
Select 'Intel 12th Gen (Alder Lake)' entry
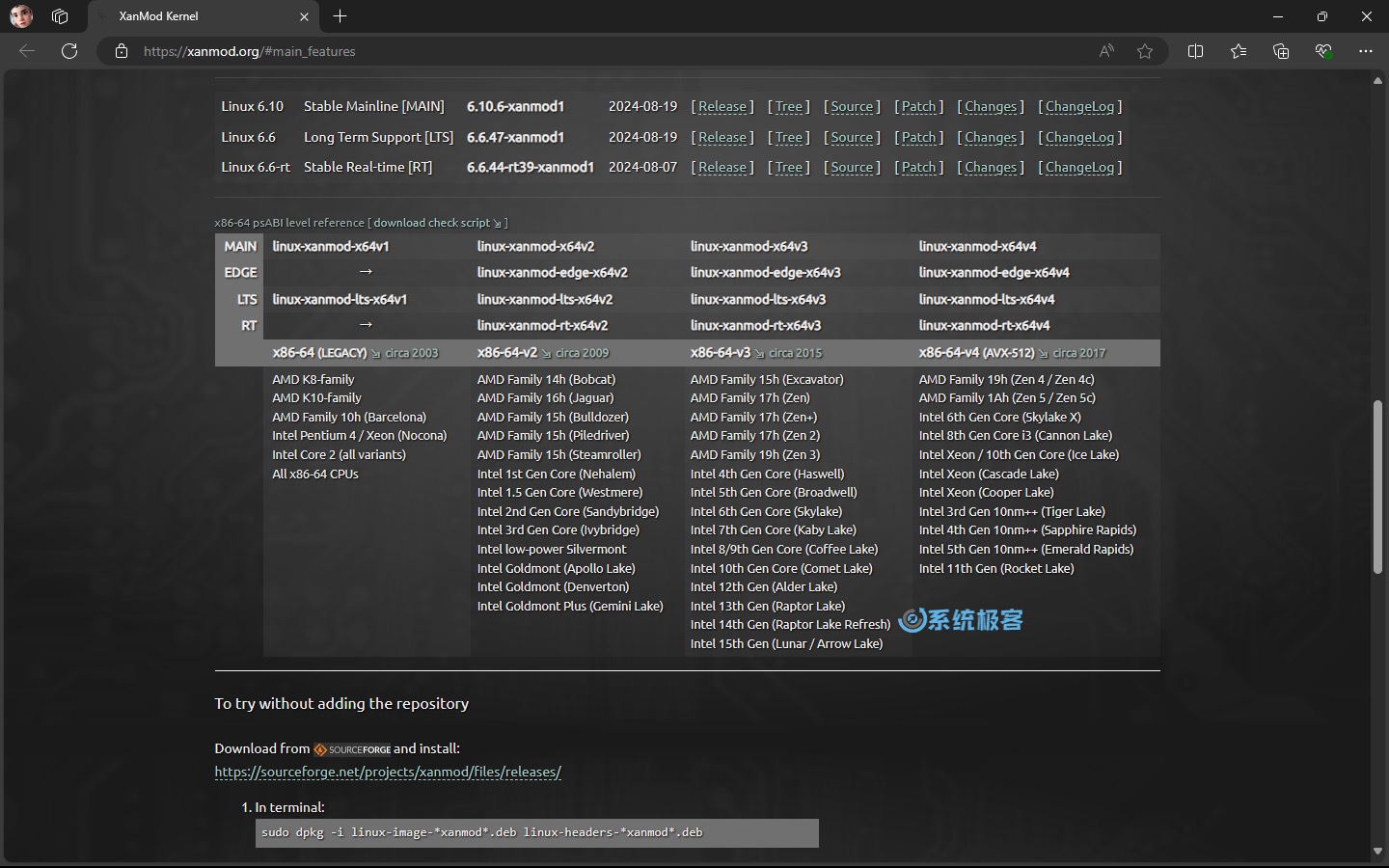tap(764, 587)
